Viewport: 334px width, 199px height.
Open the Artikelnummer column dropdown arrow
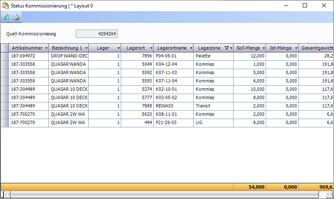[x=45, y=48]
